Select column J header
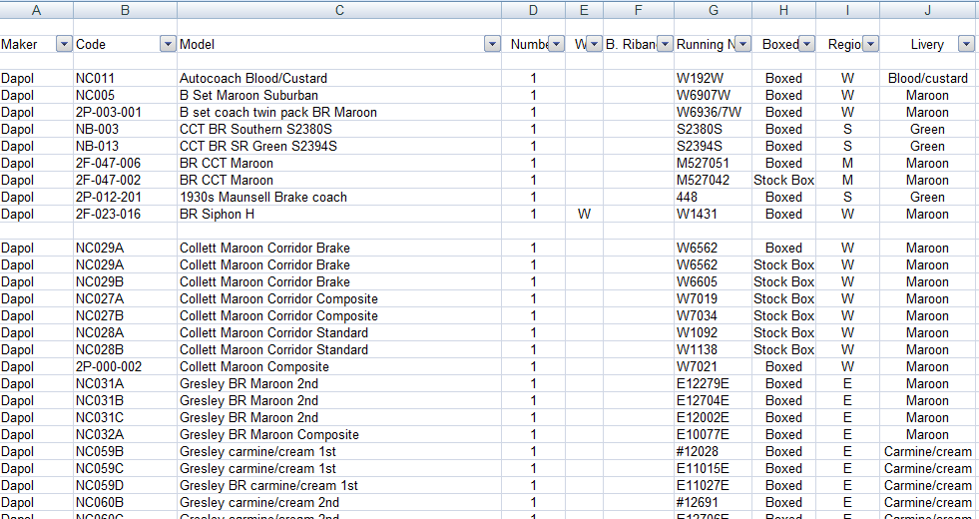Viewport: 979px width, 519px height. click(928, 10)
